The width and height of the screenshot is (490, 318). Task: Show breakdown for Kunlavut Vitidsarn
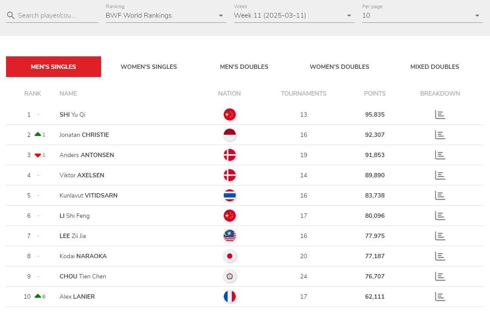pyautogui.click(x=440, y=195)
